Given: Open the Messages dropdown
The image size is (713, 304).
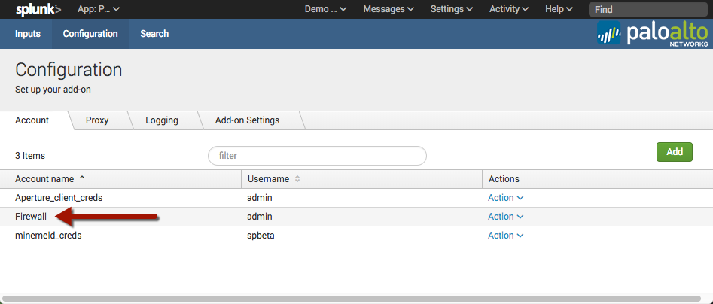Looking at the screenshot, I should click(388, 9).
